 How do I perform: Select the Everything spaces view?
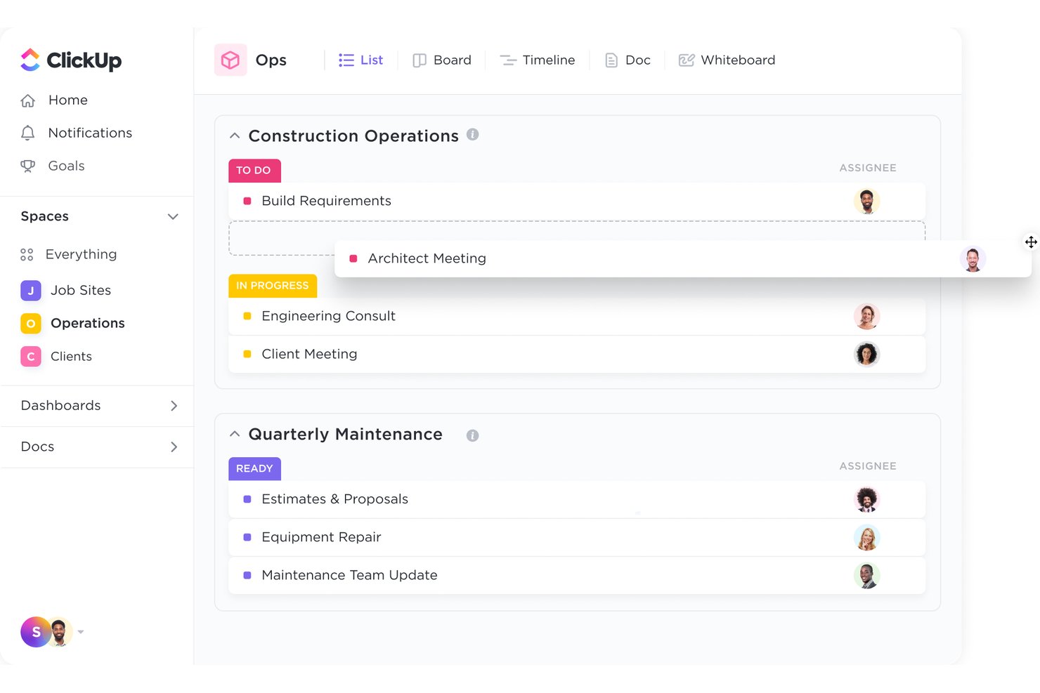pyautogui.click(x=69, y=254)
